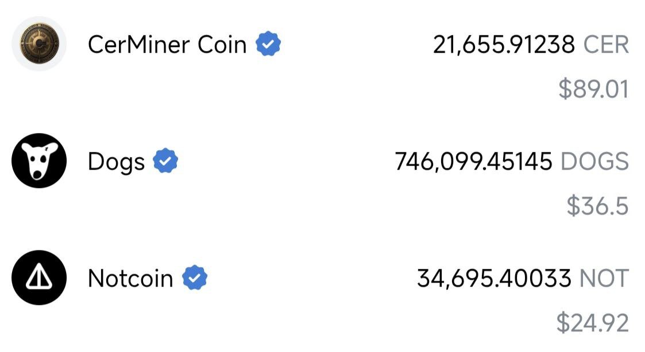Tap the $89.01 fiat value
645x352 pixels.
pyautogui.click(x=593, y=89)
